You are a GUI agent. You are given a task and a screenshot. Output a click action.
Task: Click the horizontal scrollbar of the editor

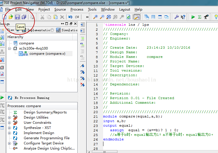pyautogui.click(x=105, y=152)
